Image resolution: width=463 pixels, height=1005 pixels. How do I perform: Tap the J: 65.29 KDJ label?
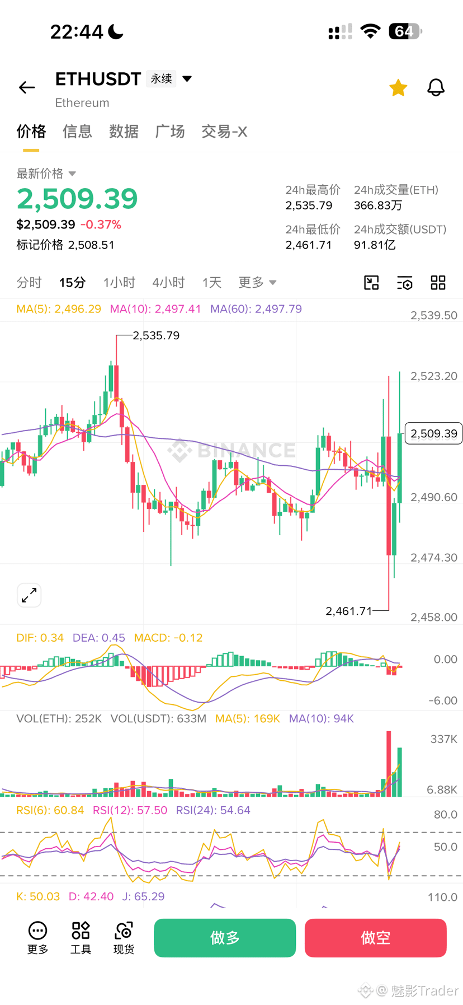pos(144,896)
